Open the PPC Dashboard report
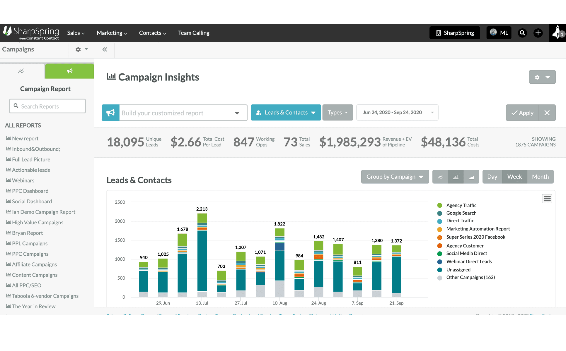The width and height of the screenshot is (566, 351). point(30,191)
